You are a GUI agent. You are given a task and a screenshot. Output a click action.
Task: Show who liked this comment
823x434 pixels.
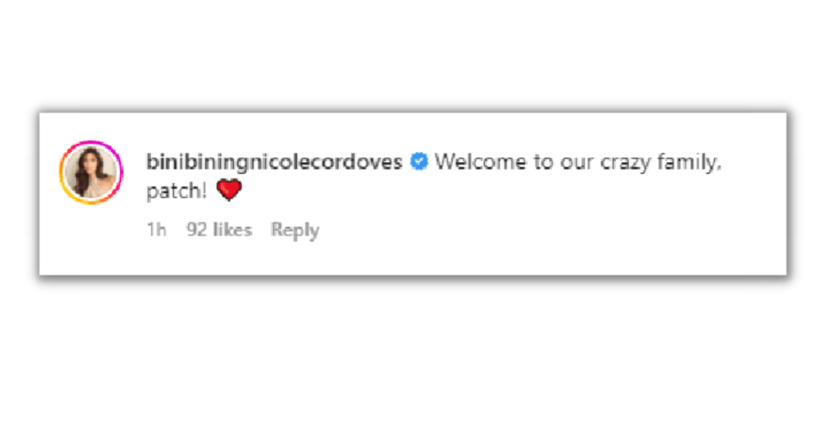click(x=219, y=230)
